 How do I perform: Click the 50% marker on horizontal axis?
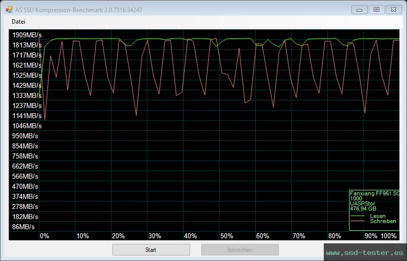pos(226,236)
